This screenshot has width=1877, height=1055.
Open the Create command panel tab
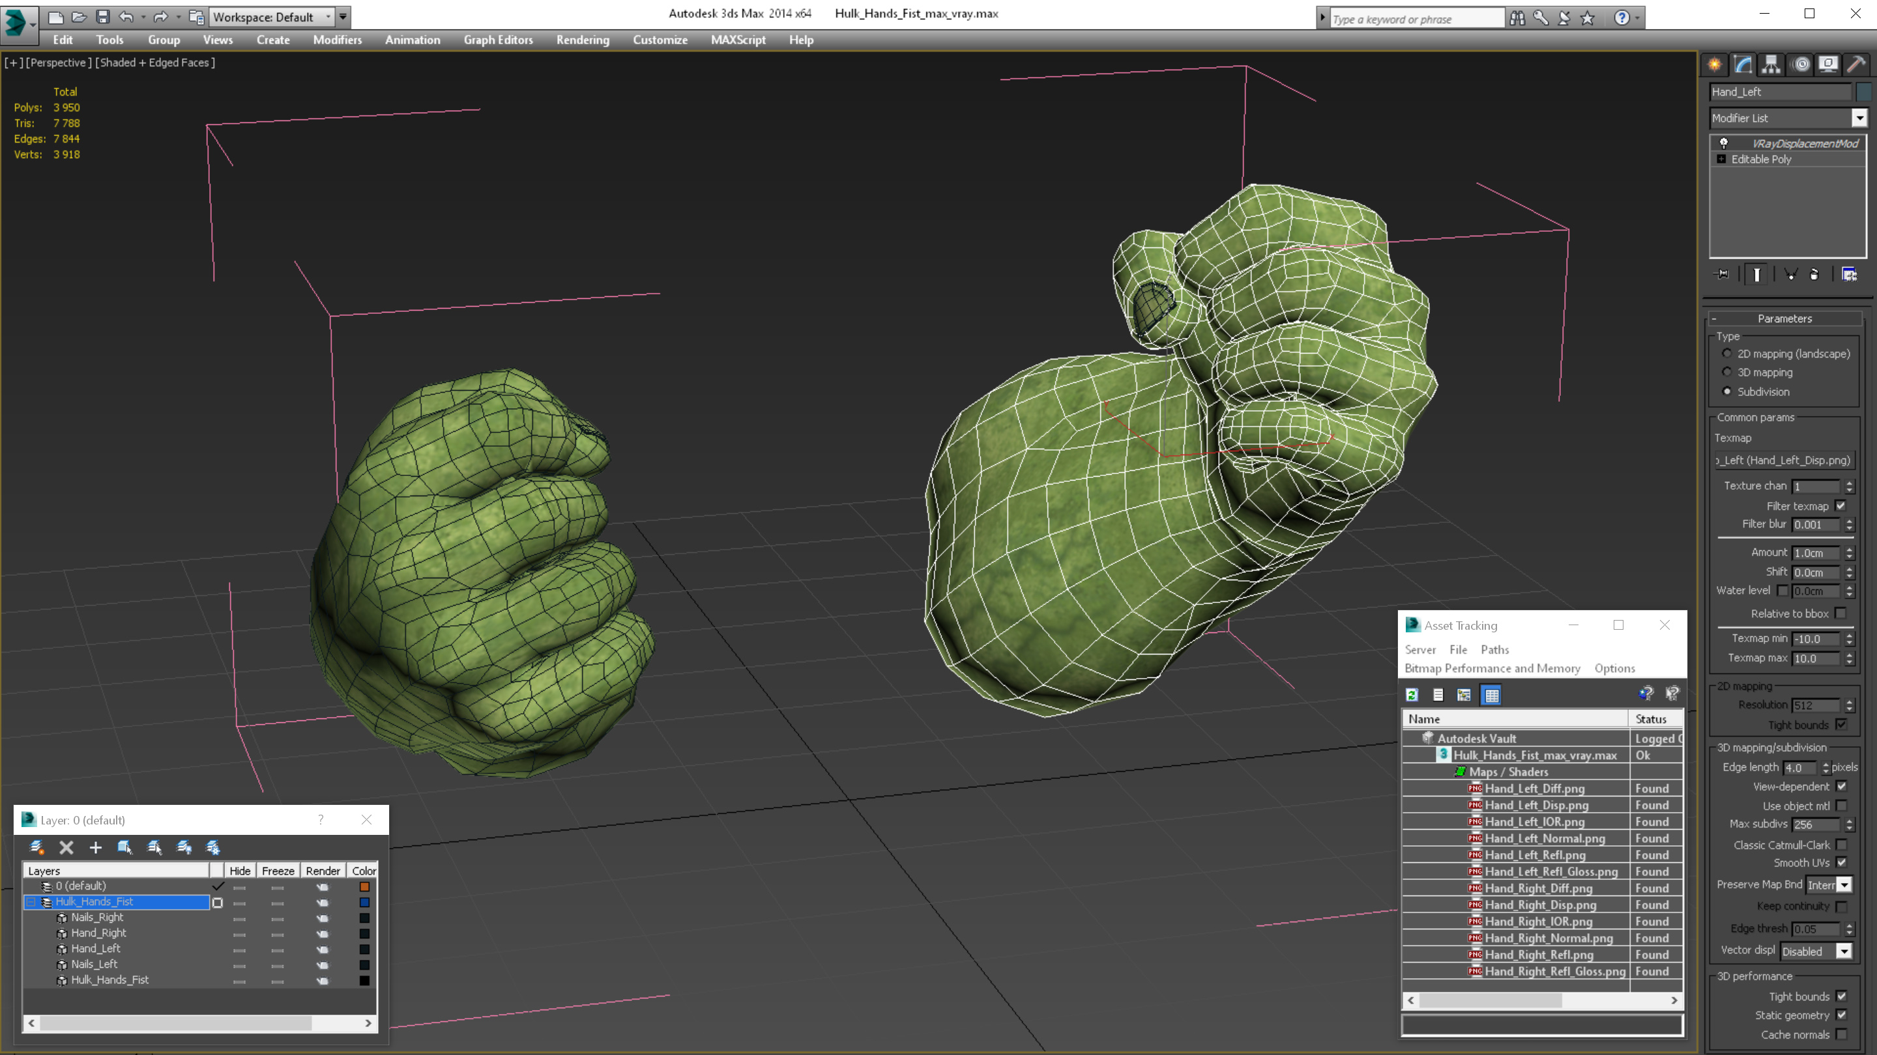[1715, 64]
